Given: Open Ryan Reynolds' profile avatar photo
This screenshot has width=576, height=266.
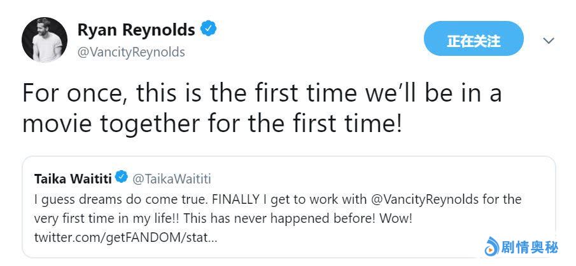Looking at the screenshot, I should point(45,40).
